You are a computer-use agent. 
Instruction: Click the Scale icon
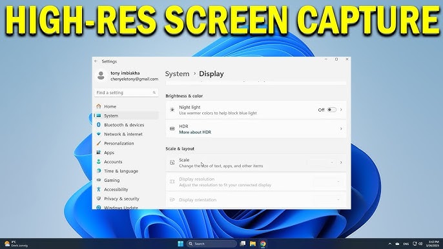point(172,163)
